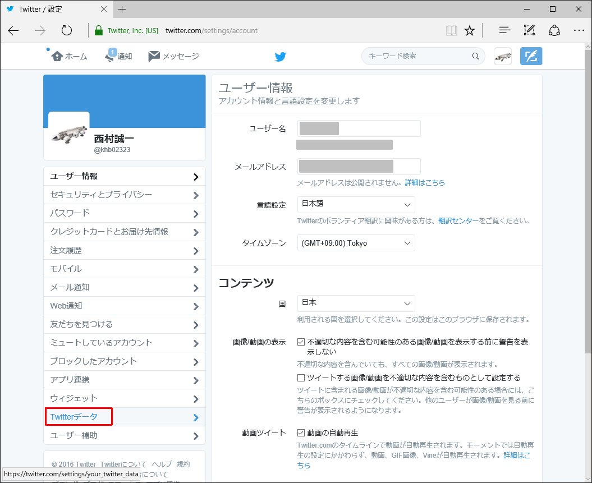Open Twitterデータ settings

tap(125, 417)
